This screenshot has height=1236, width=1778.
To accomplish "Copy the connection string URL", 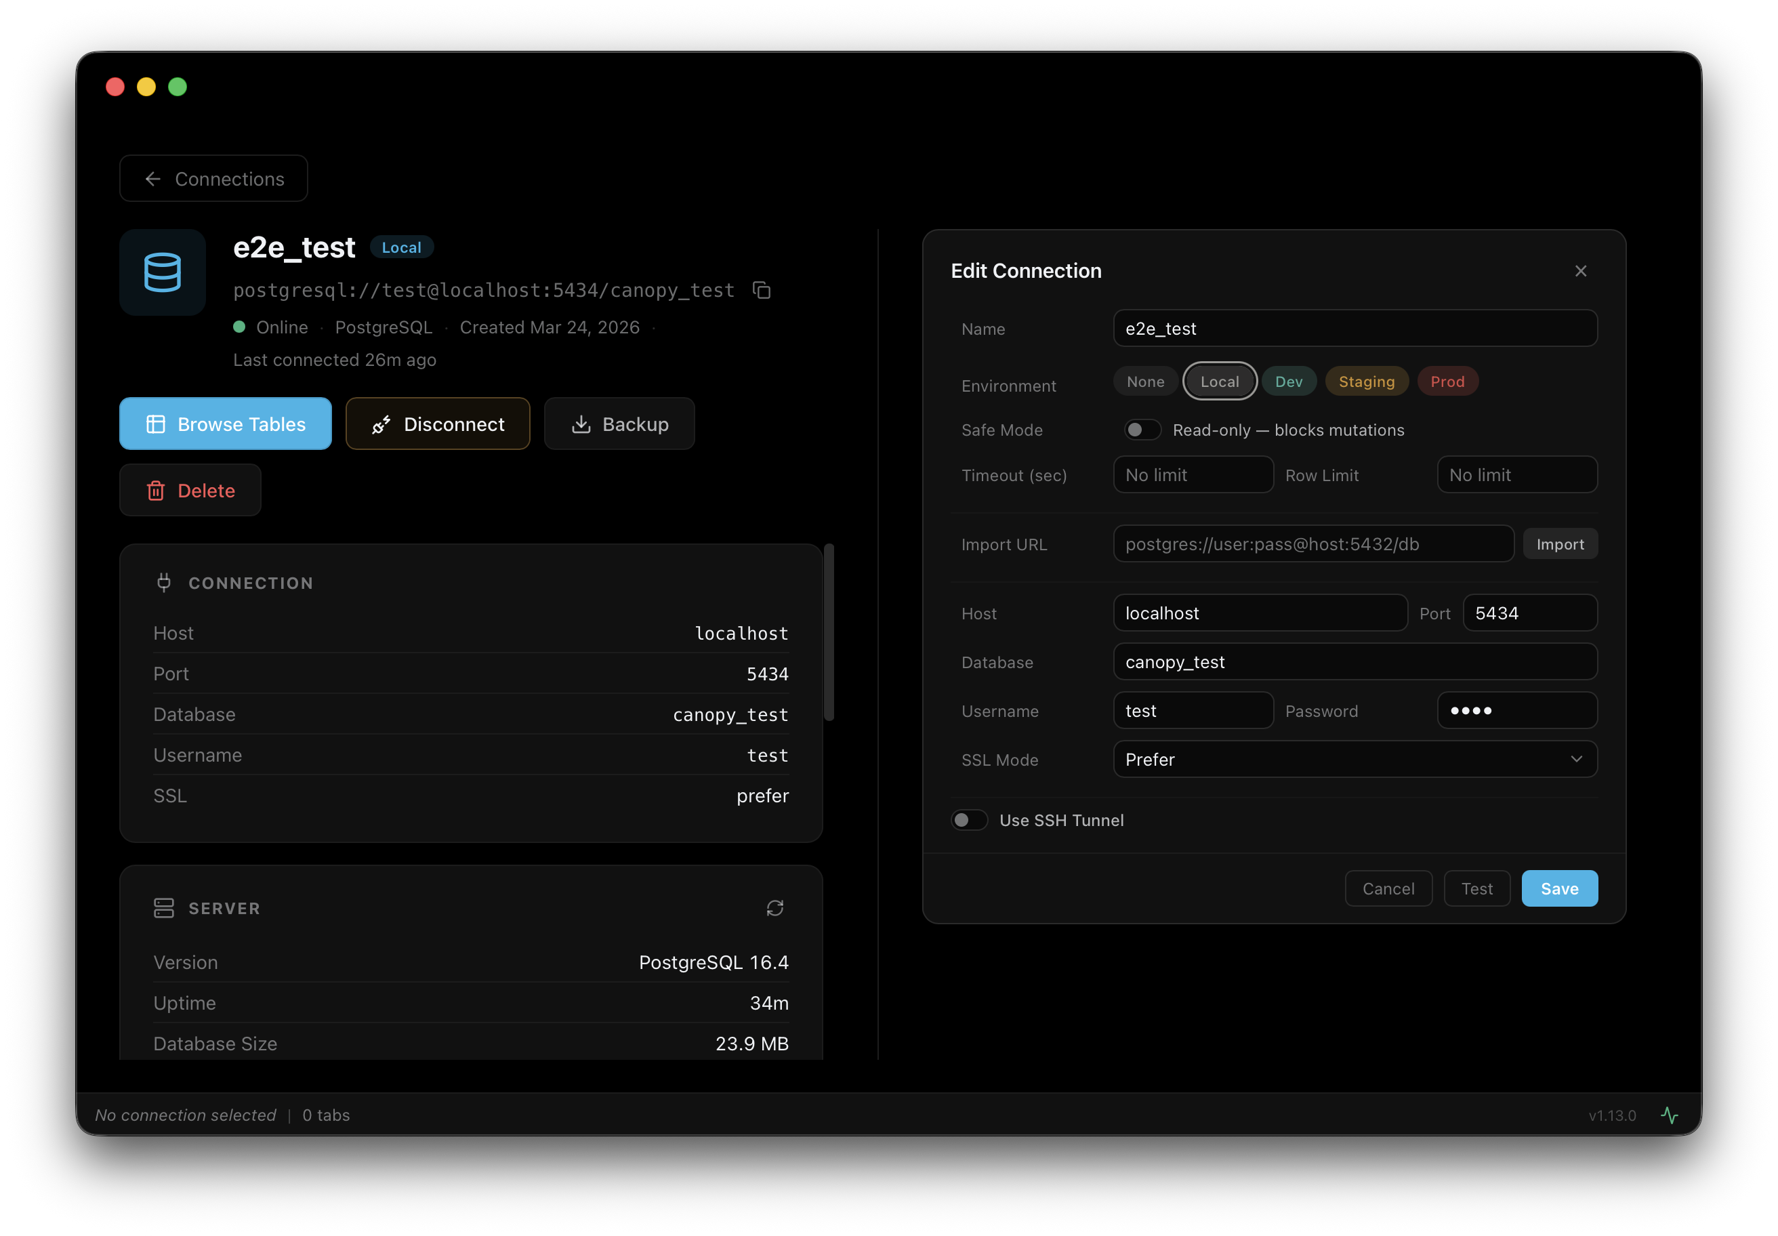I will (x=762, y=291).
